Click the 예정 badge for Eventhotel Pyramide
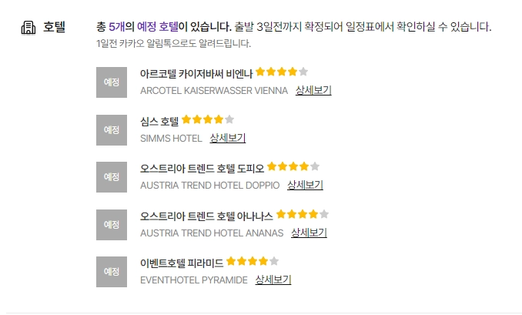 [x=112, y=272]
